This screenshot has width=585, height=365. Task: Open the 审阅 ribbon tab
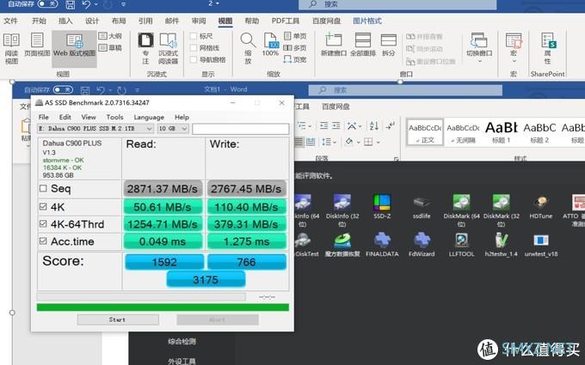(199, 21)
